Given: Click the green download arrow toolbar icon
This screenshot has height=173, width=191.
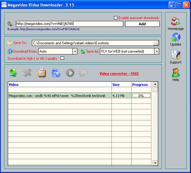Looking at the screenshot, I should [13, 73].
